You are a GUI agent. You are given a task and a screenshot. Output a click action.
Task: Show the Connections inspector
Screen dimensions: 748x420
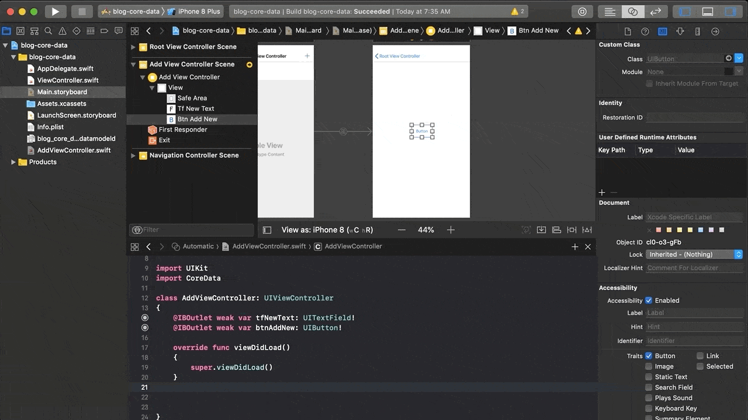715,32
